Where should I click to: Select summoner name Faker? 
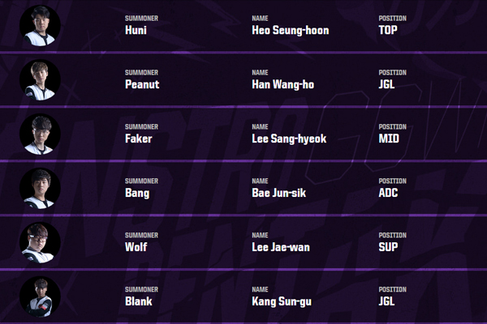[139, 139]
